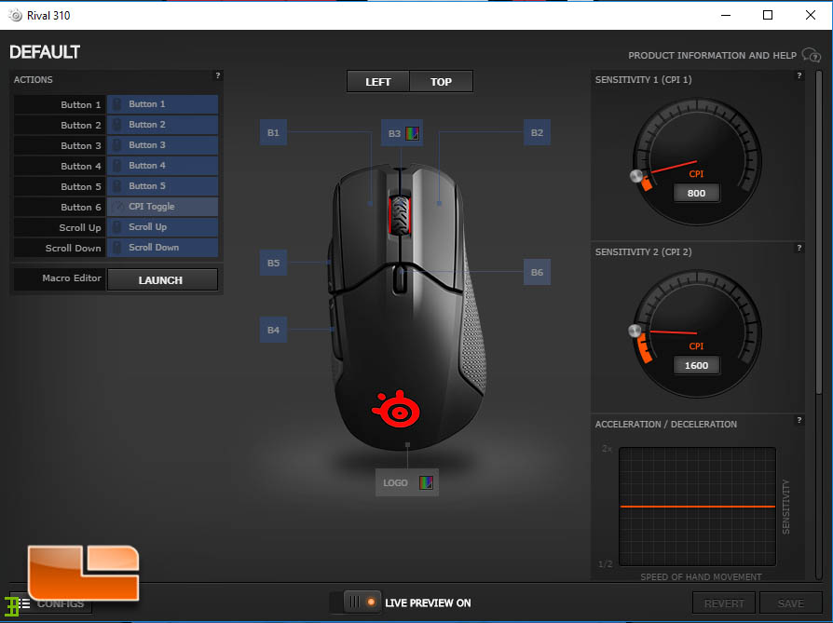Minimize the Rival 310 window

click(x=726, y=15)
